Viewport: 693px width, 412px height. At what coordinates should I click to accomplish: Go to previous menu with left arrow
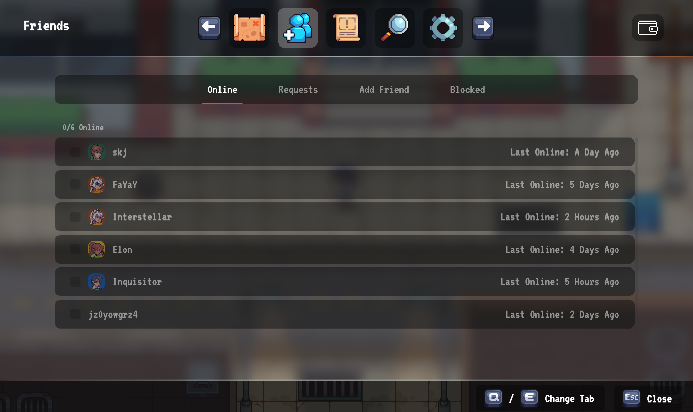tap(209, 28)
